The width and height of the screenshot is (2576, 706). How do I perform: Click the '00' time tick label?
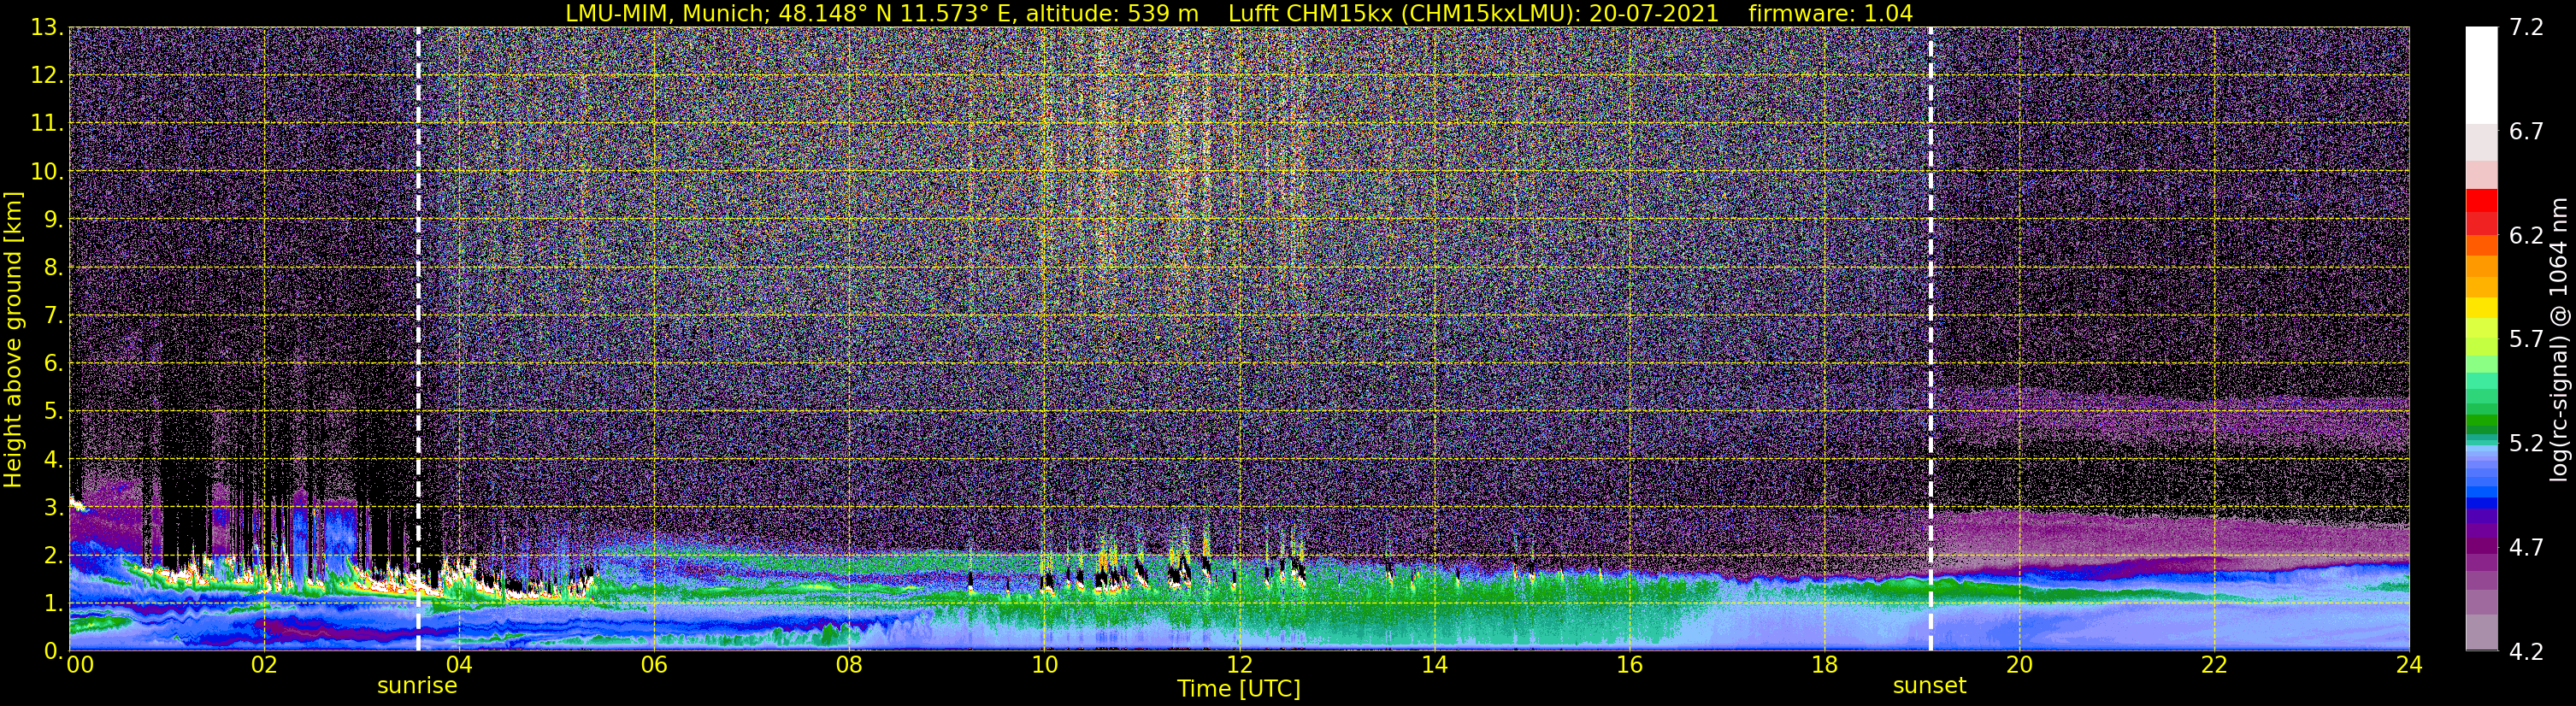point(79,665)
